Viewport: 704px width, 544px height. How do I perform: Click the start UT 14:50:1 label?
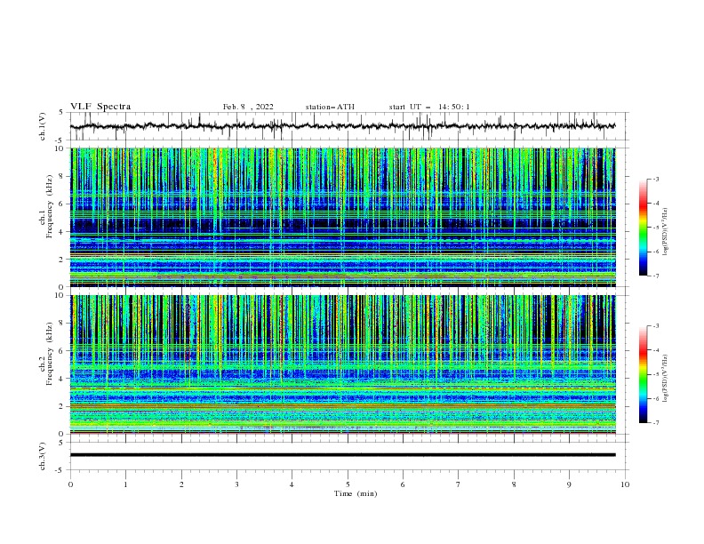[x=429, y=107]
